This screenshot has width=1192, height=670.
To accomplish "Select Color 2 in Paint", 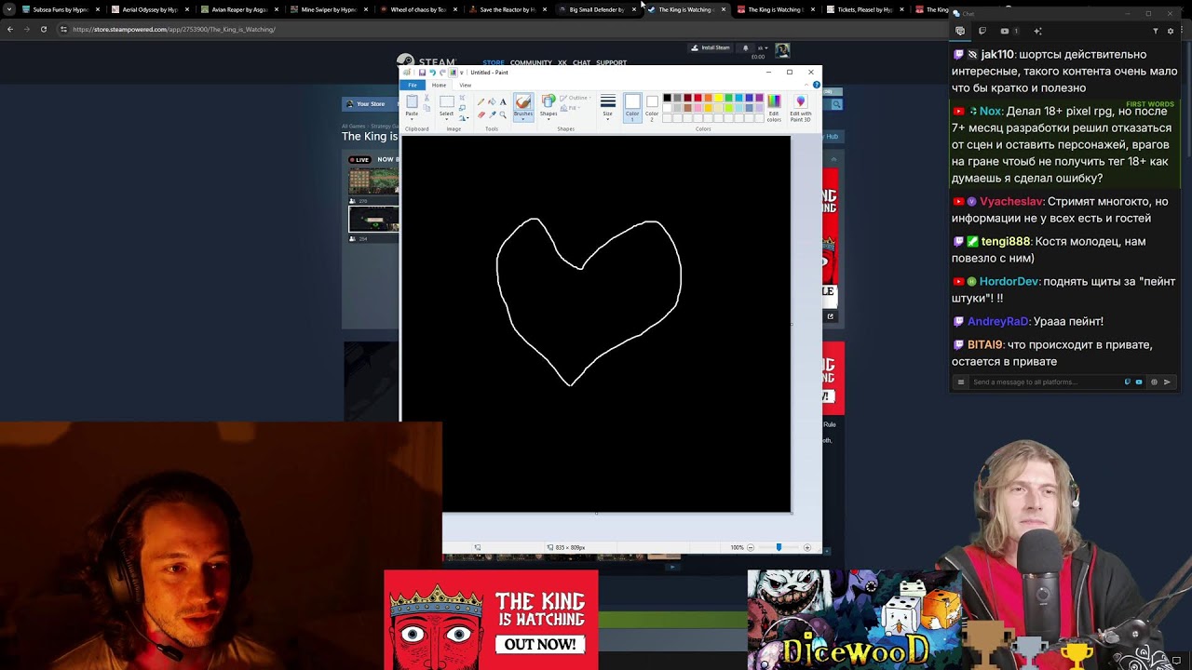I will [652, 108].
